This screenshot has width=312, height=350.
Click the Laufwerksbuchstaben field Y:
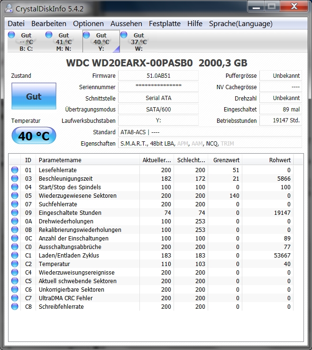click(x=158, y=120)
